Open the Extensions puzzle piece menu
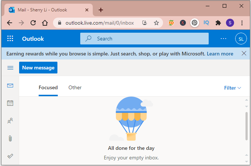 click(x=218, y=23)
